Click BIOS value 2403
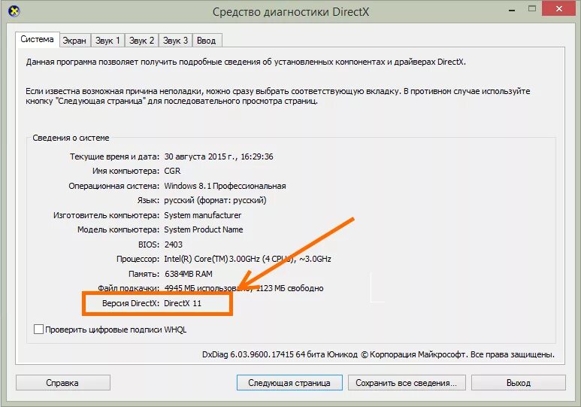 click(174, 245)
